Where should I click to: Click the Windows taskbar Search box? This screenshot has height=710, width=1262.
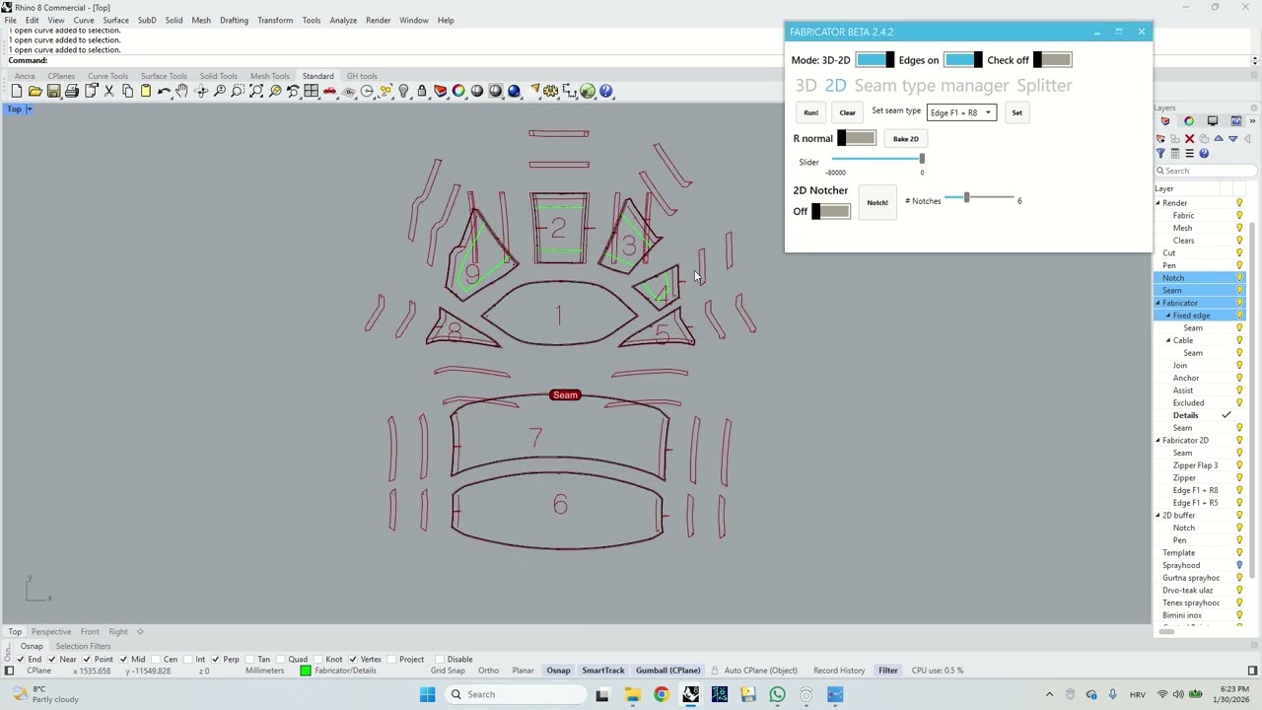click(x=518, y=694)
